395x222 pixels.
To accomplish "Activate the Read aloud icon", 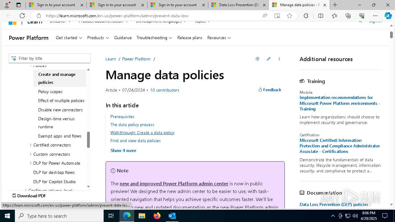I will [x=265, y=16].
